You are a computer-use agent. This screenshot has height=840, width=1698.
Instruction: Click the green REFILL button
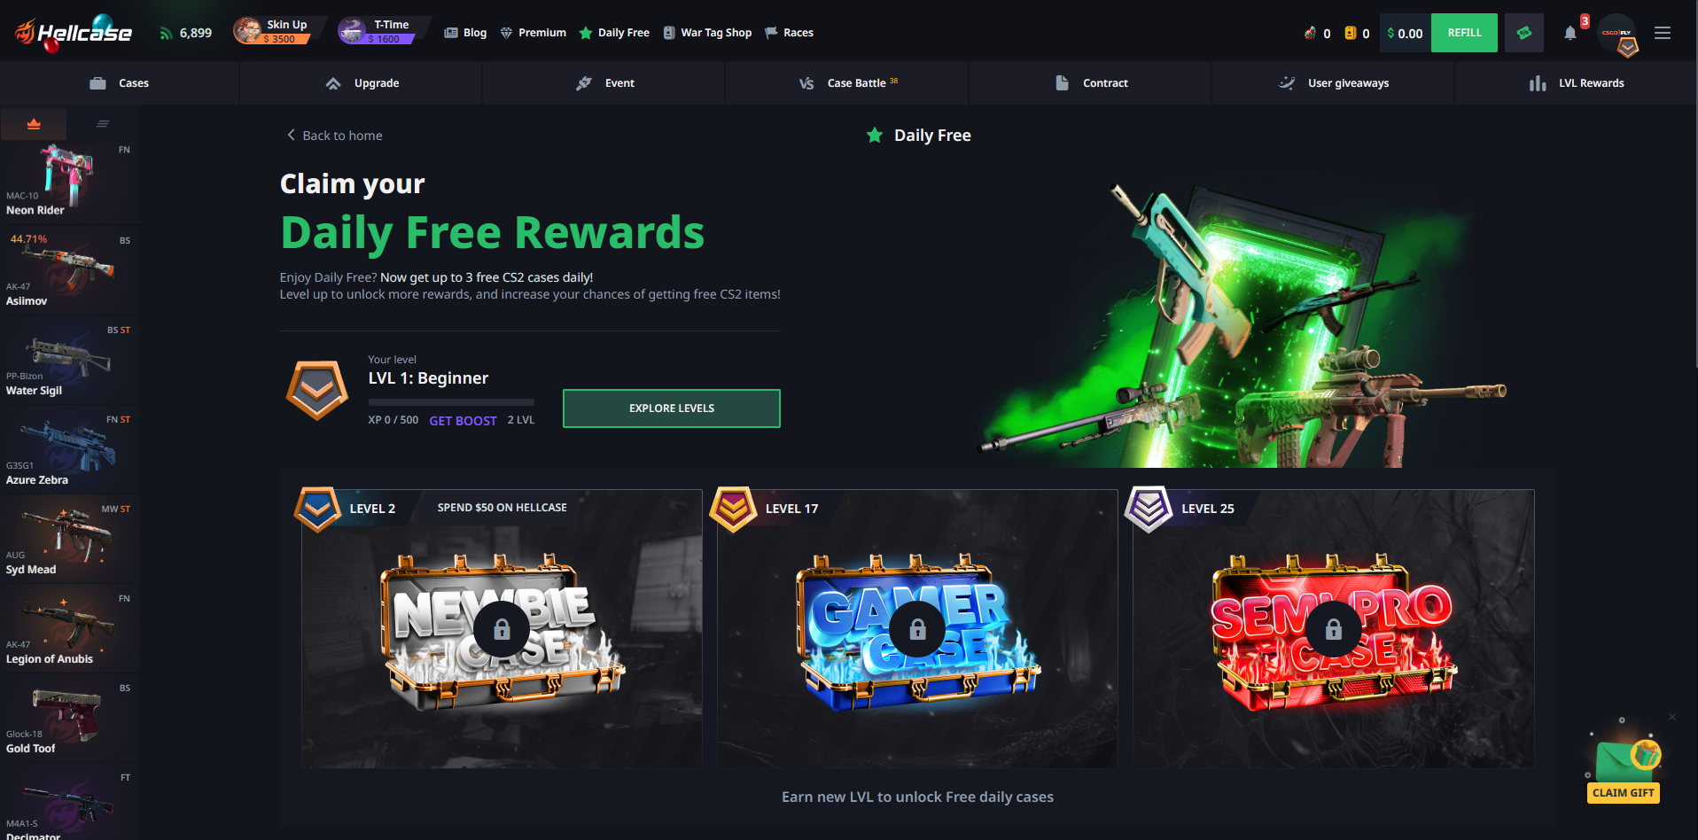tap(1464, 33)
